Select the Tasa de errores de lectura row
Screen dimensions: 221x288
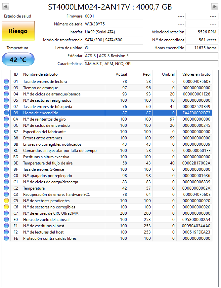[x=108, y=81]
